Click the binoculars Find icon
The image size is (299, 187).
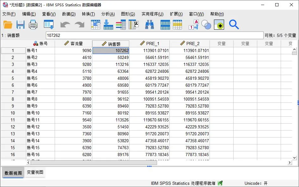pos(149,25)
